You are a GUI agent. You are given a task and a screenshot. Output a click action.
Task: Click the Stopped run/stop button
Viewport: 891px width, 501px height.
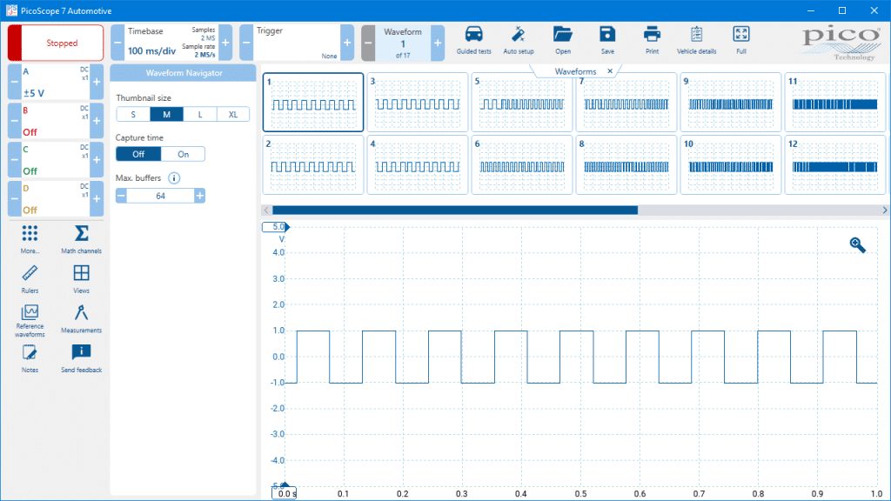tap(56, 43)
